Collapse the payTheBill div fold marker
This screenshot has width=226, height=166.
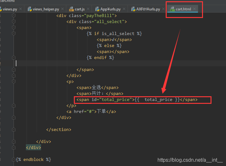click(14, 15)
